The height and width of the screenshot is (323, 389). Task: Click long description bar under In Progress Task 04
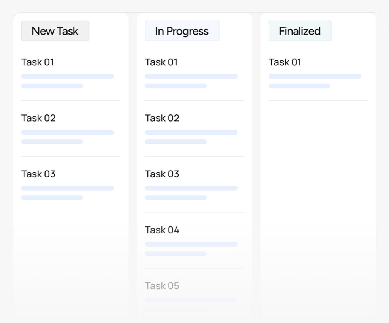pos(191,244)
